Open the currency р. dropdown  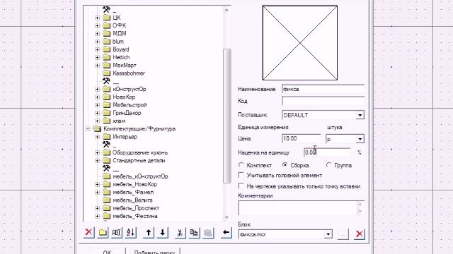click(360, 139)
